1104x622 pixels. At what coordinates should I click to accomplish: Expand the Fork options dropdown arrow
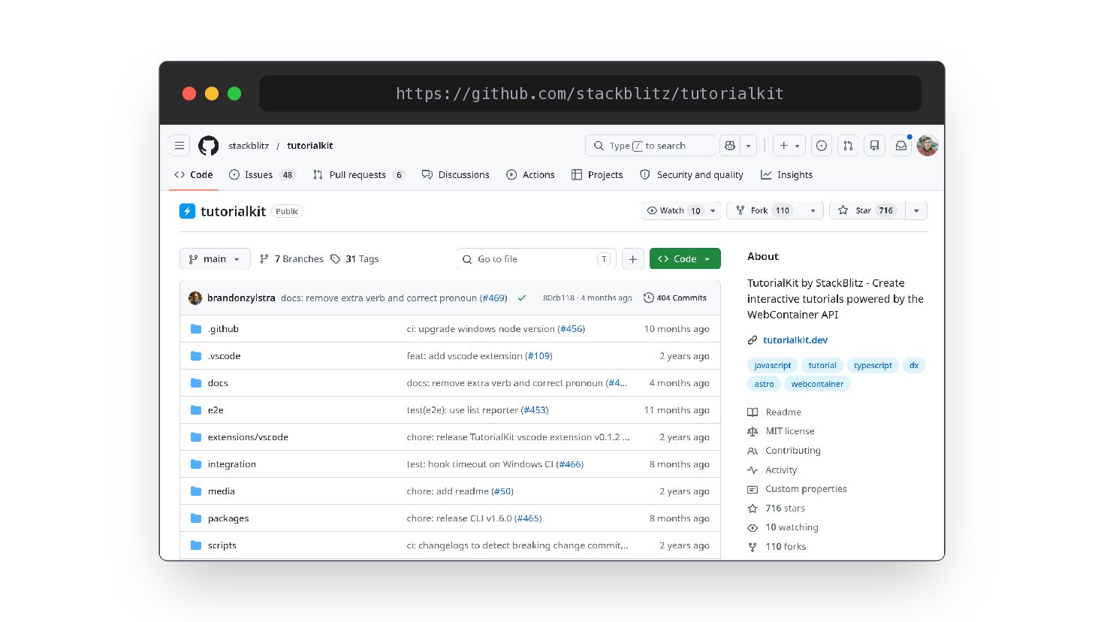pos(813,211)
